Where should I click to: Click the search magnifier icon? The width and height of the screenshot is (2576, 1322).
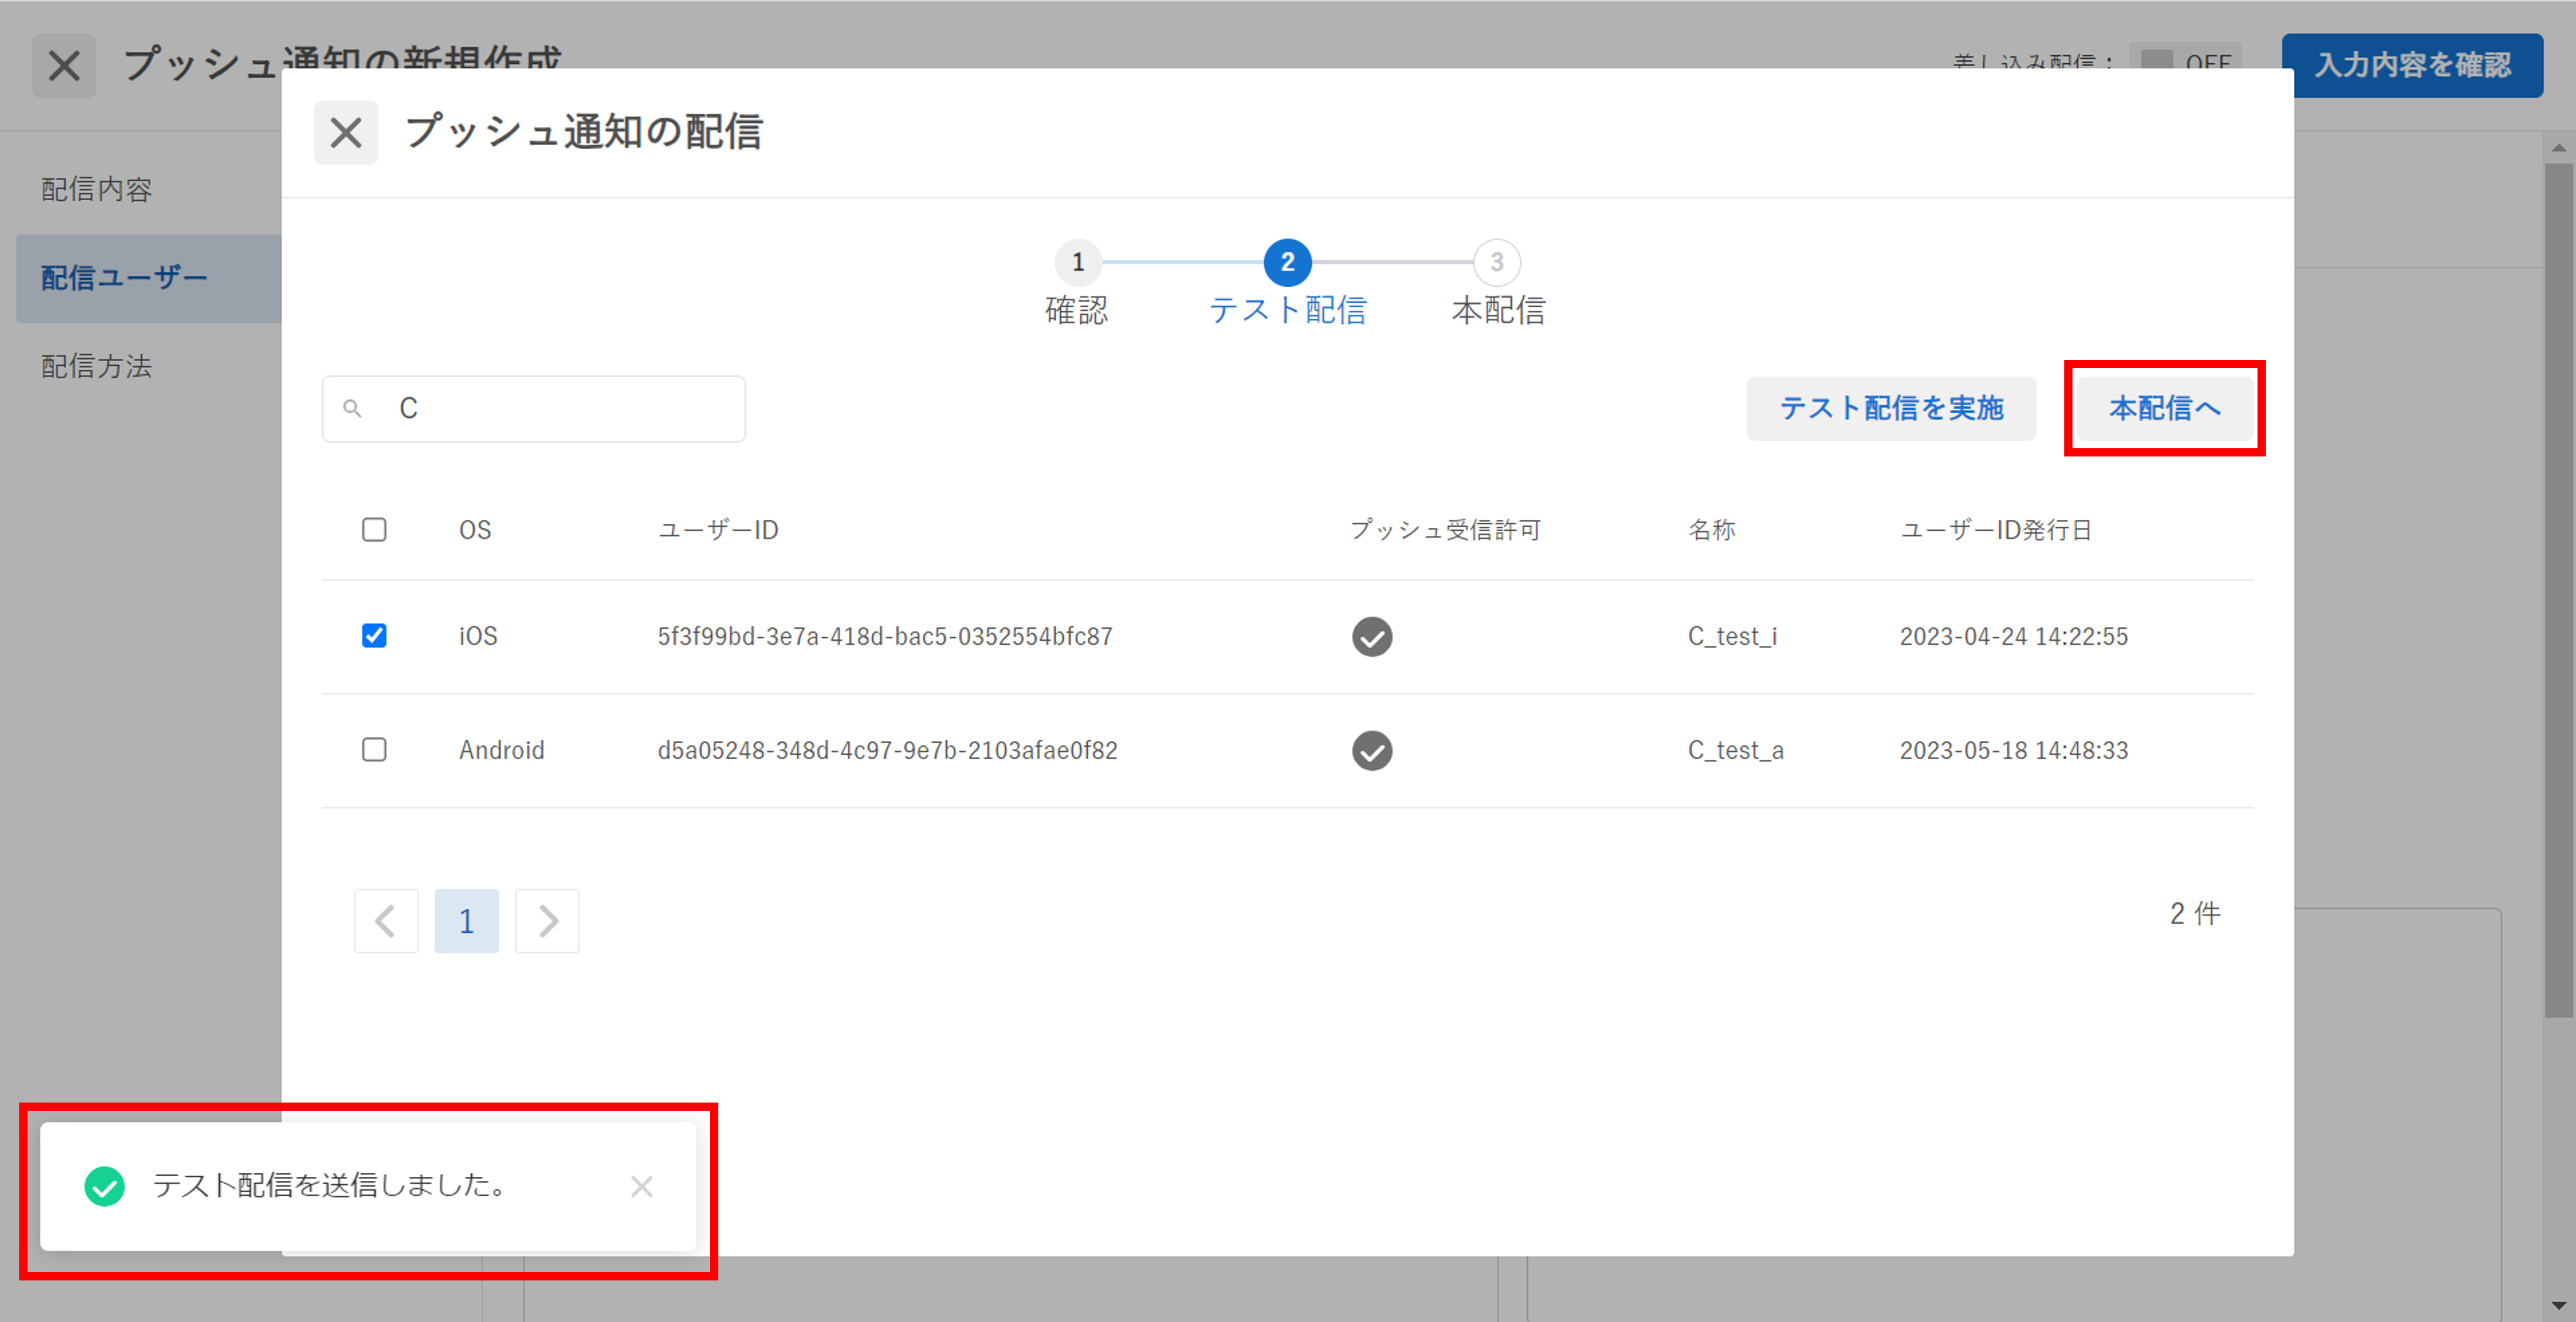[352, 408]
